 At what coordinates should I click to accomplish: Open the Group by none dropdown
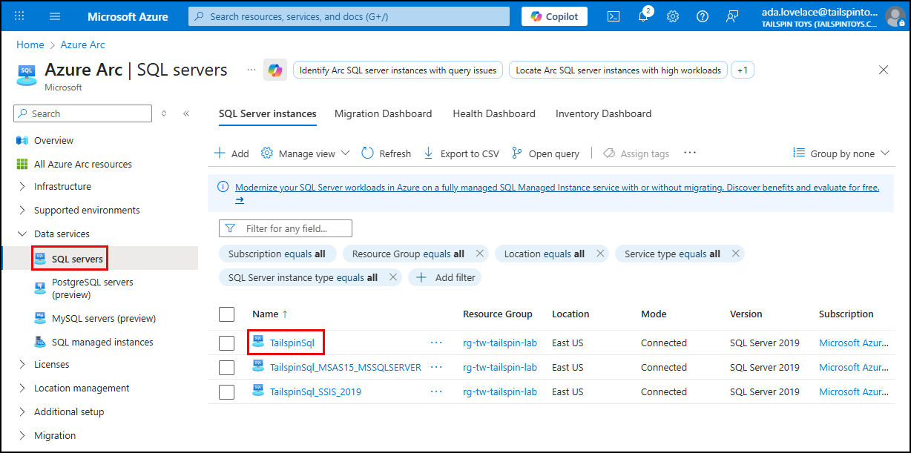pos(841,153)
